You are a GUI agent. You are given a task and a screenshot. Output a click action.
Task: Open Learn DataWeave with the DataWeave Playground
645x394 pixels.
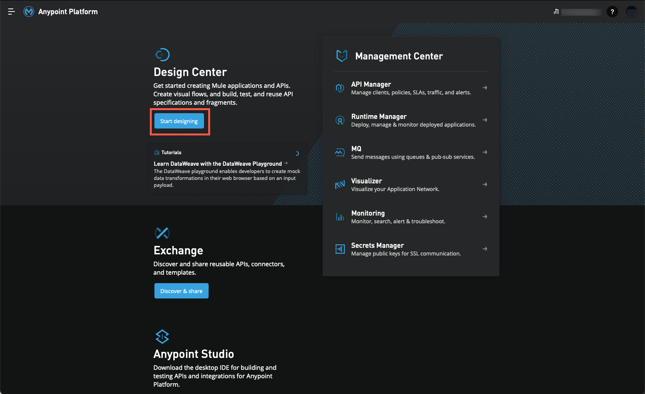218,164
